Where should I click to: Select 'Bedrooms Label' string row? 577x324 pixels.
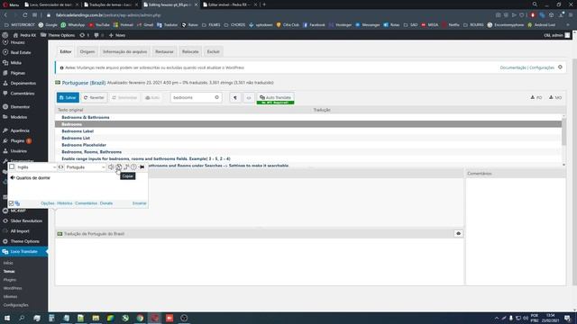click(308, 131)
